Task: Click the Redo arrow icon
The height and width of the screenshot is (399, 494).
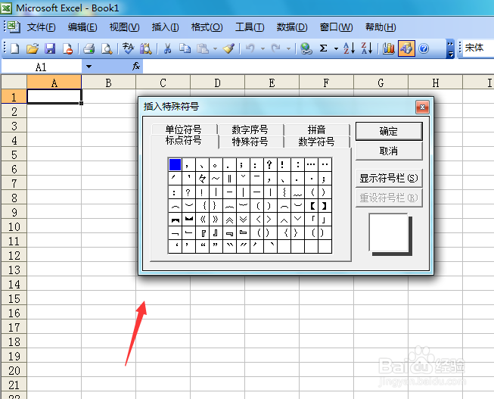Action: (276, 48)
